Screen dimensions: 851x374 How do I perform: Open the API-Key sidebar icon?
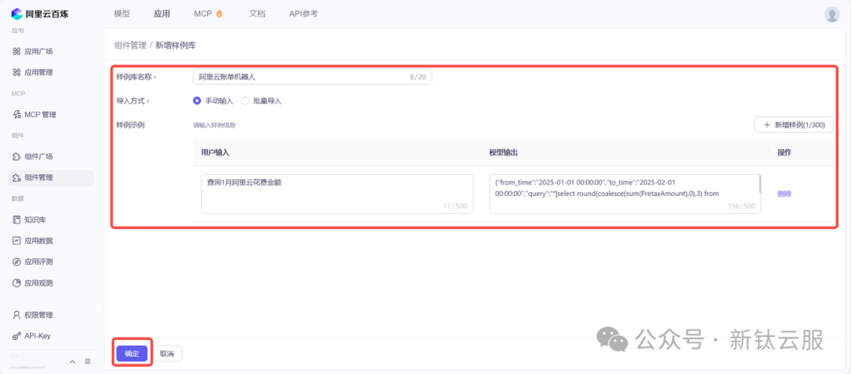17,335
